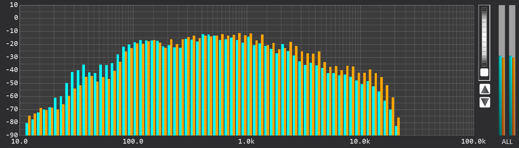Viewport: 519px width, 148px height.
Task: Click the 1.0k frequency axis label
Action: click(246, 142)
